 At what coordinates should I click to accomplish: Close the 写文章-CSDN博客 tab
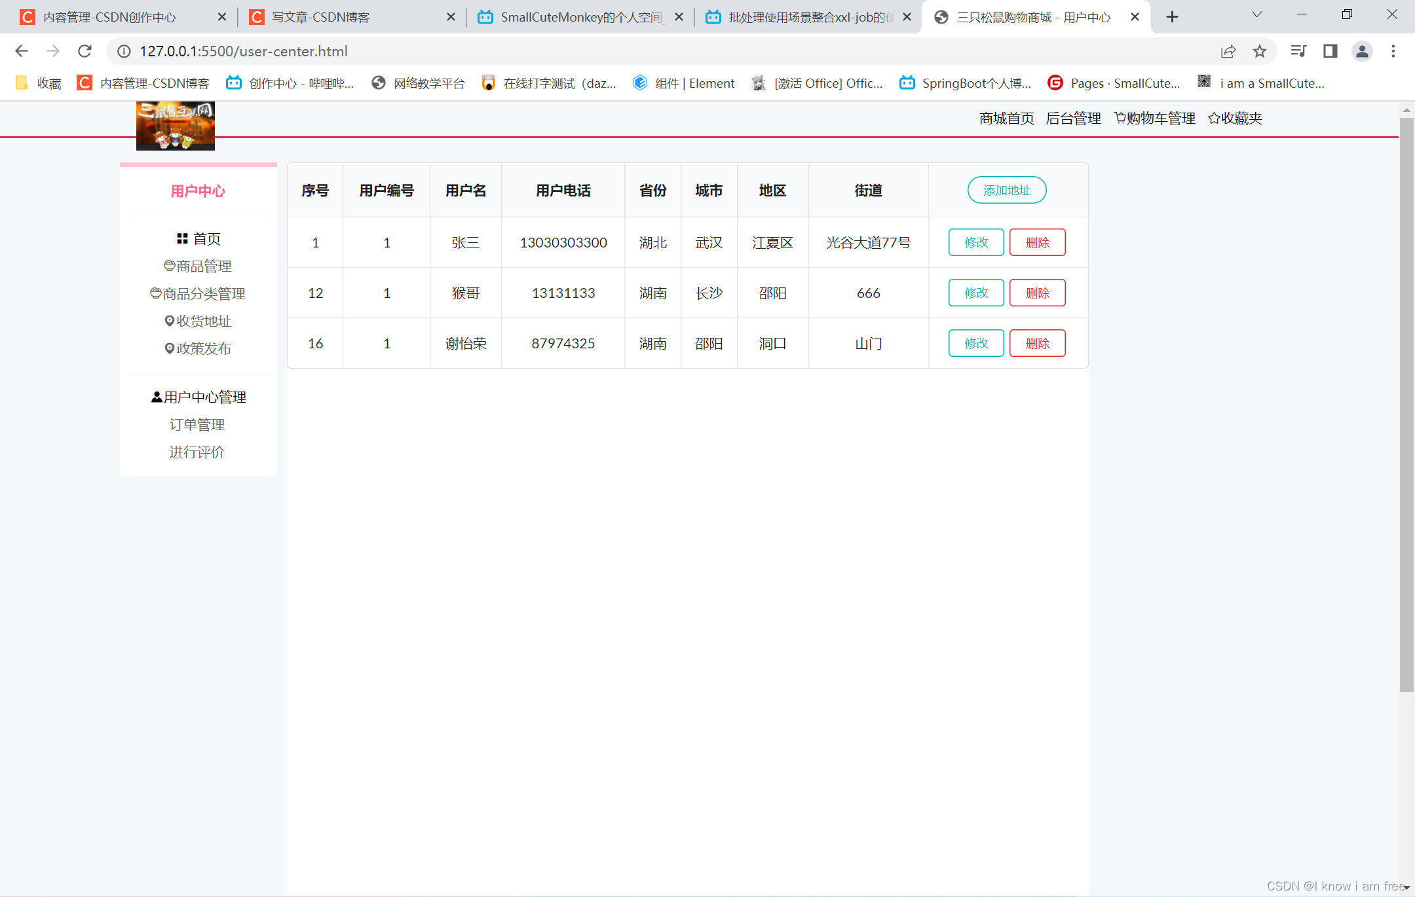[451, 17]
